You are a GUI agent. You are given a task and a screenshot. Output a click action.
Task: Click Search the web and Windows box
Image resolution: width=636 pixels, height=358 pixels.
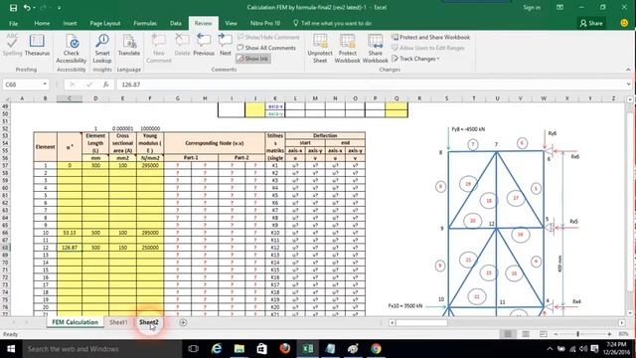pos(101,349)
